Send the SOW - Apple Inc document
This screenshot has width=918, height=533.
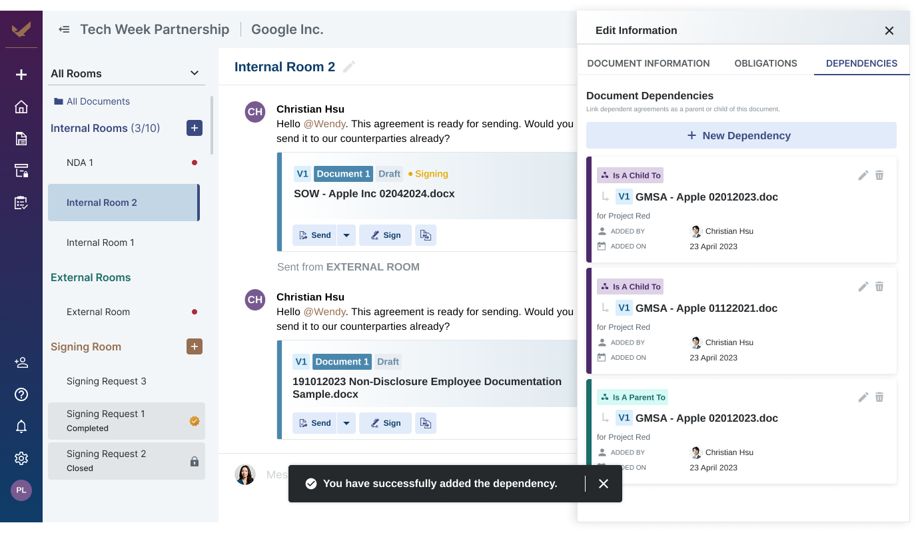pos(314,235)
